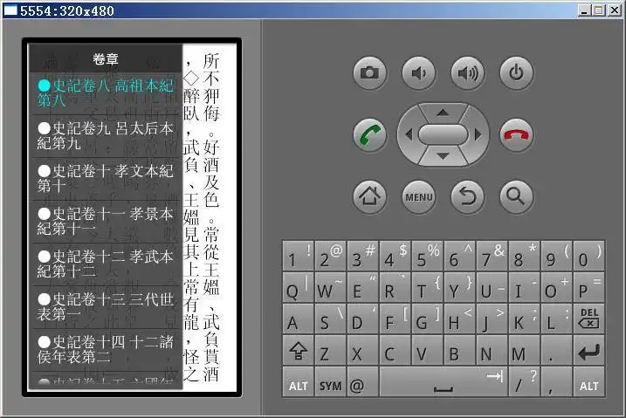Select chapter 史記卷十四 十二諸侯年表第二
Screen dimensions: 626x418
[x=106, y=349]
